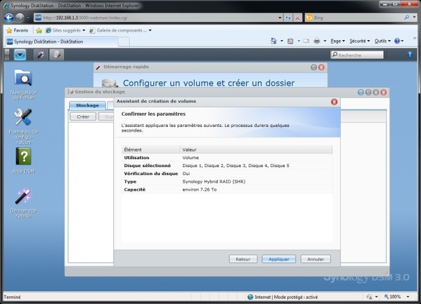Click the IE address bar URL field
This screenshot has width=421, height=304.
[x=160, y=18]
